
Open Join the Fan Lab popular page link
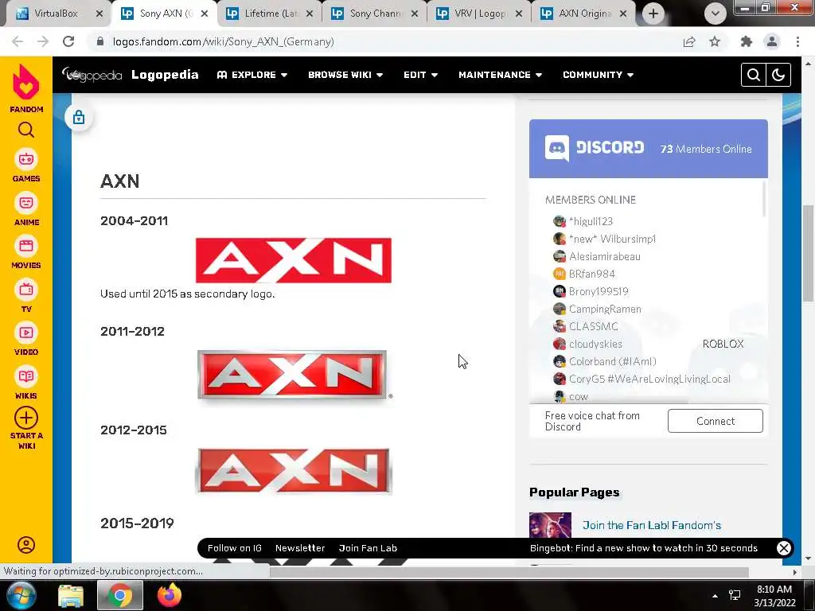pyautogui.click(x=652, y=525)
